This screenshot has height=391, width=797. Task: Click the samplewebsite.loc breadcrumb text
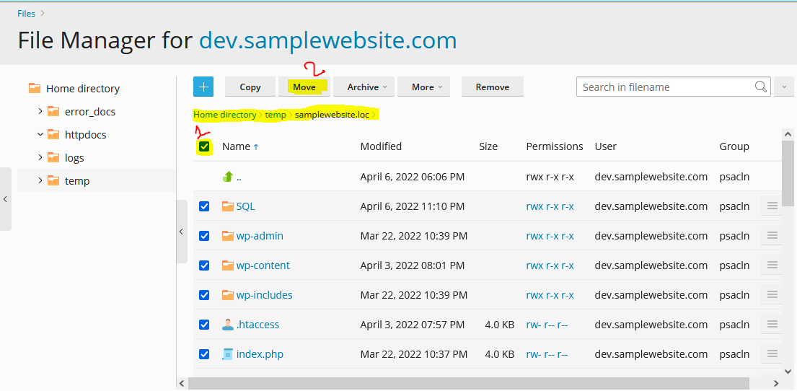[332, 115]
